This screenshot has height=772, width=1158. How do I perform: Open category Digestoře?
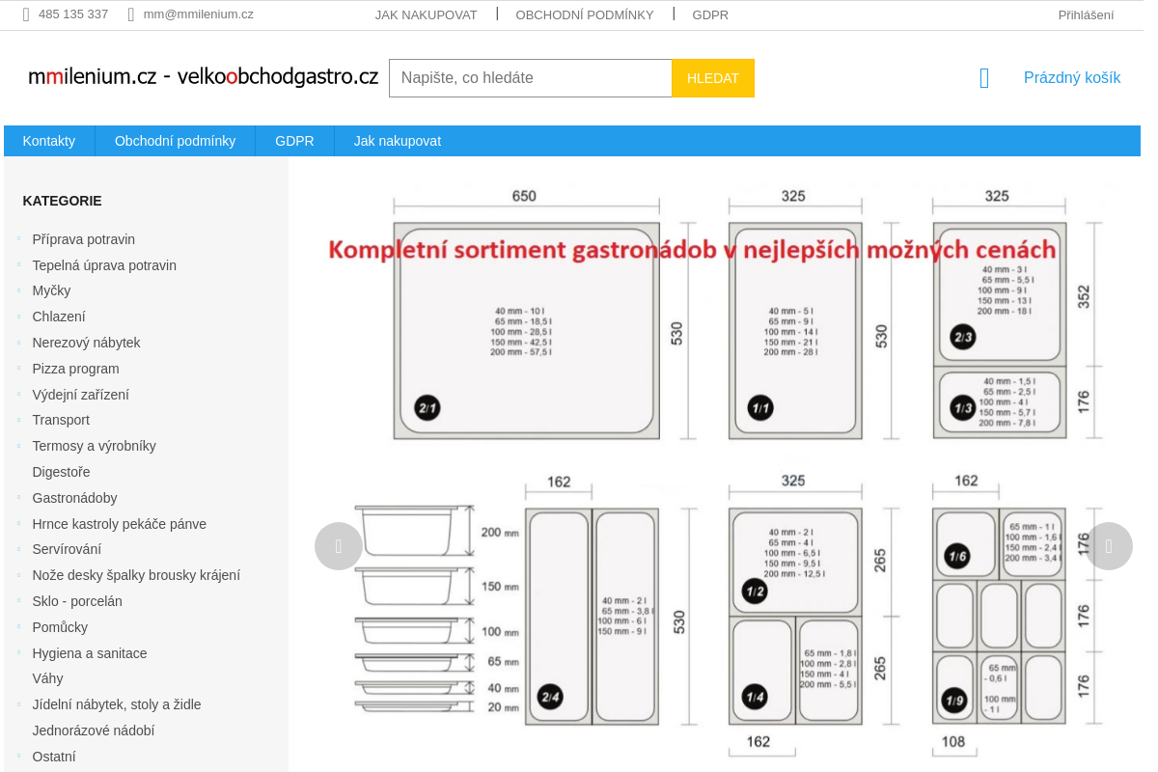click(61, 472)
